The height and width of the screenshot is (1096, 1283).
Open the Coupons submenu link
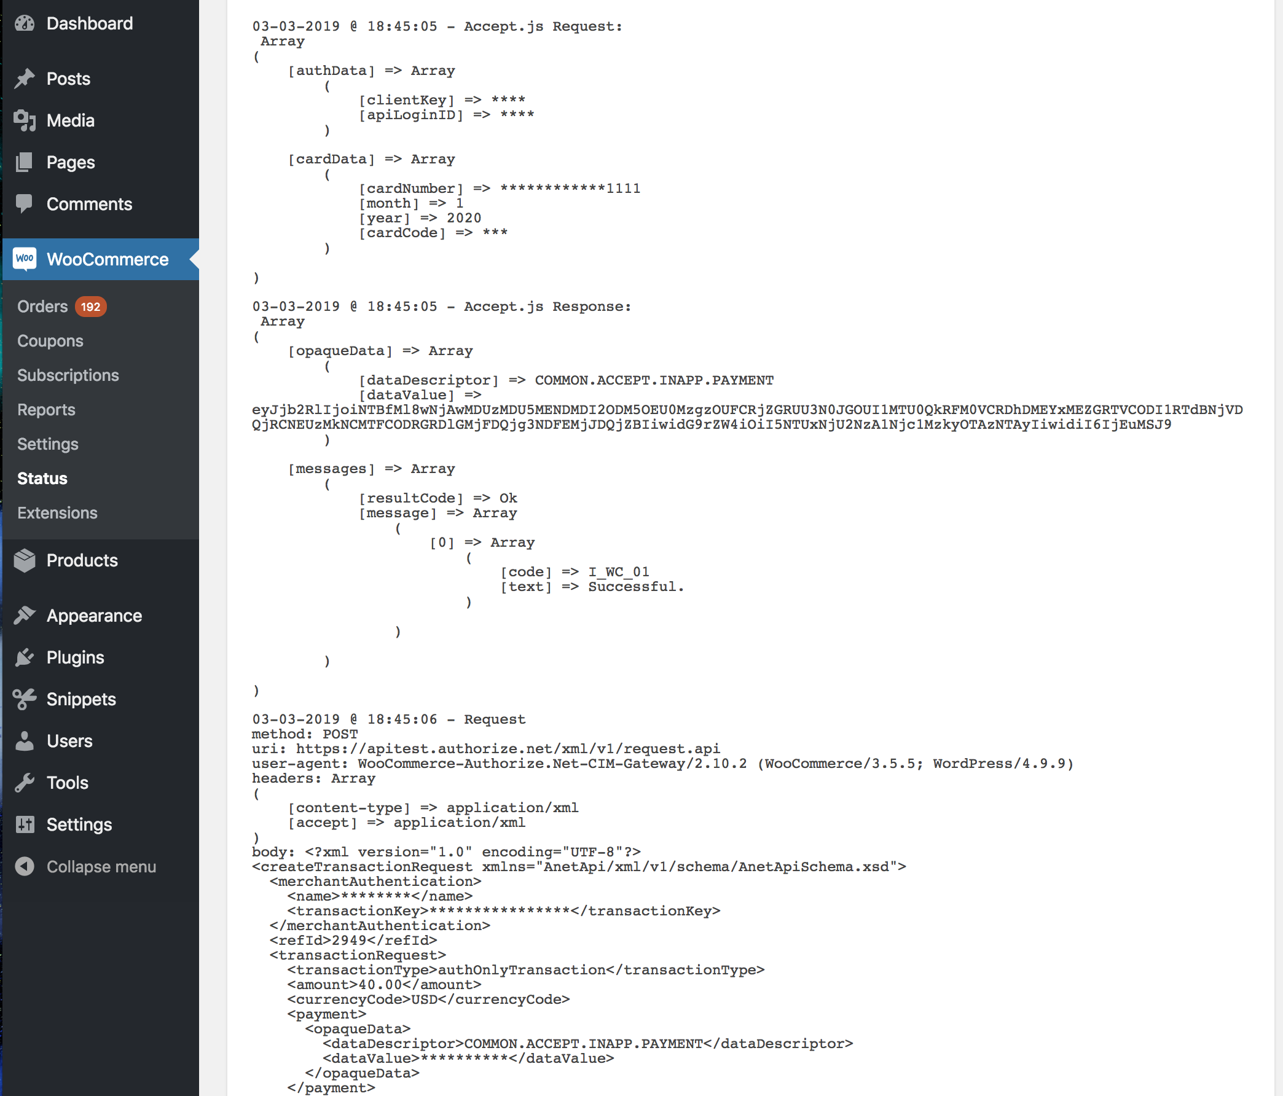tap(50, 340)
